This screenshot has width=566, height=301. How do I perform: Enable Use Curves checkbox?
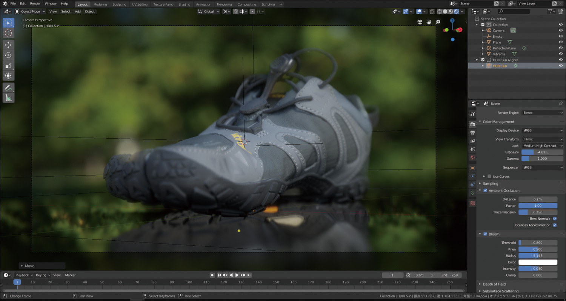489,176
